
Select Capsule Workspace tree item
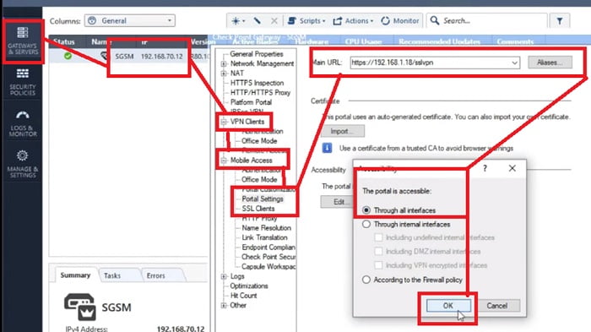(x=268, y=267)
